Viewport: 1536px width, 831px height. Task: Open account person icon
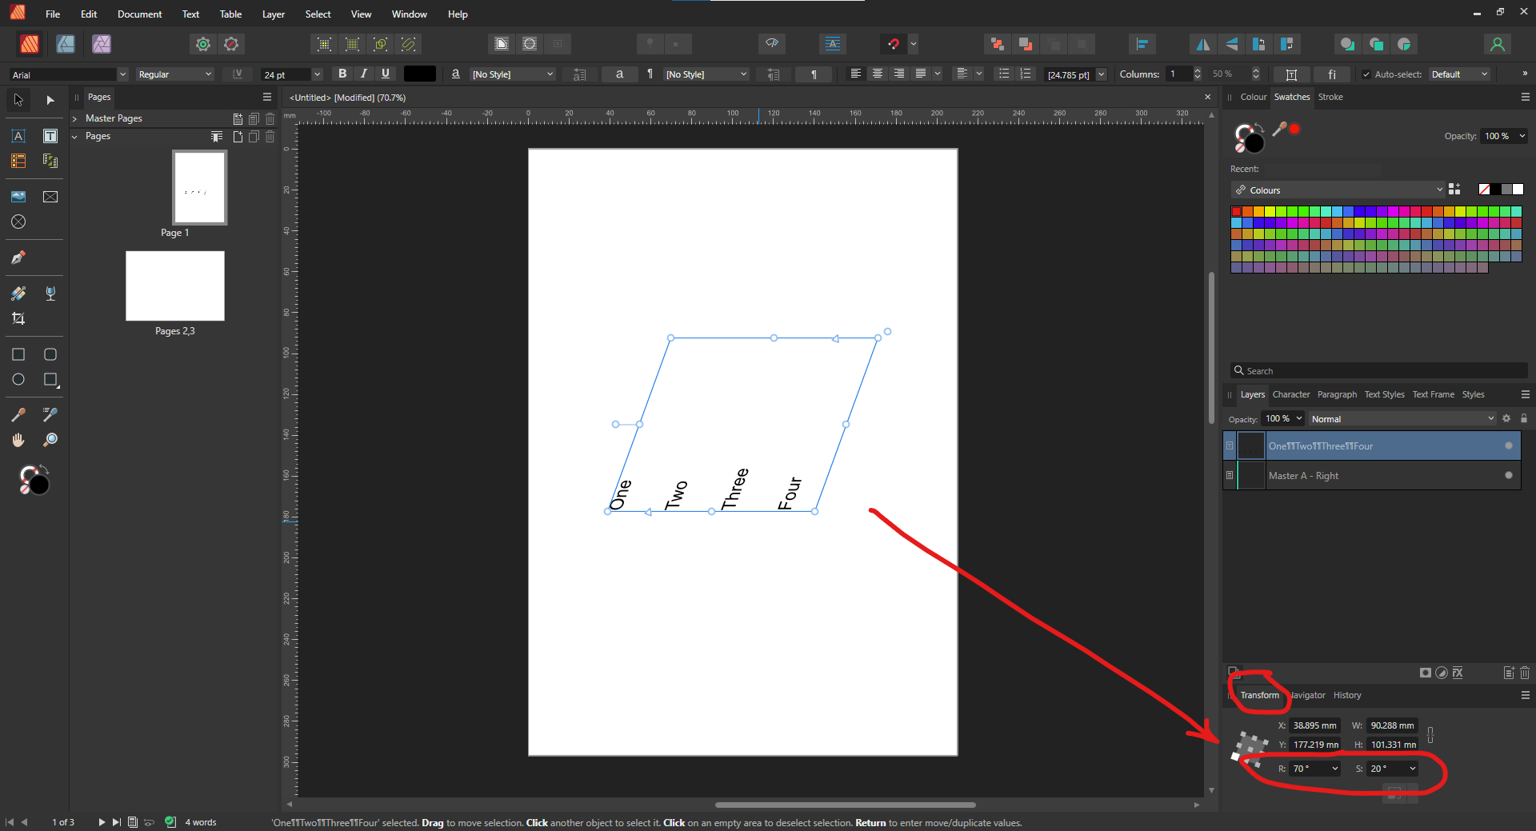[x=1498, y=44]
